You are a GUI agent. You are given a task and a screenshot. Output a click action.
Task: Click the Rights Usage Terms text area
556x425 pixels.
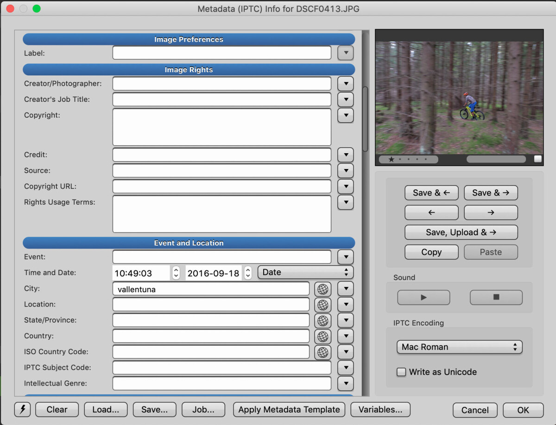[x=222, y=214]
